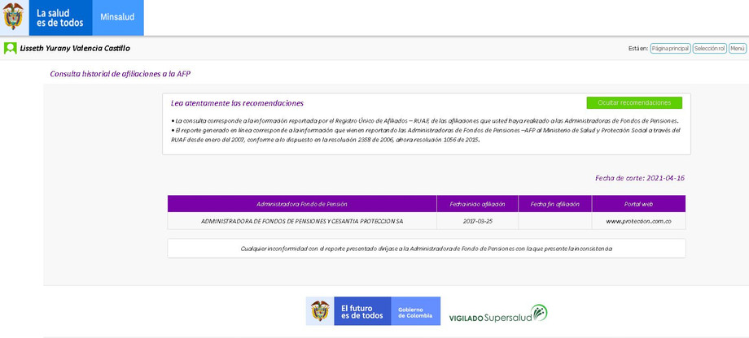
Task: Click the 'La salud es de todos' logo
Action: click(x=59, y=17)
